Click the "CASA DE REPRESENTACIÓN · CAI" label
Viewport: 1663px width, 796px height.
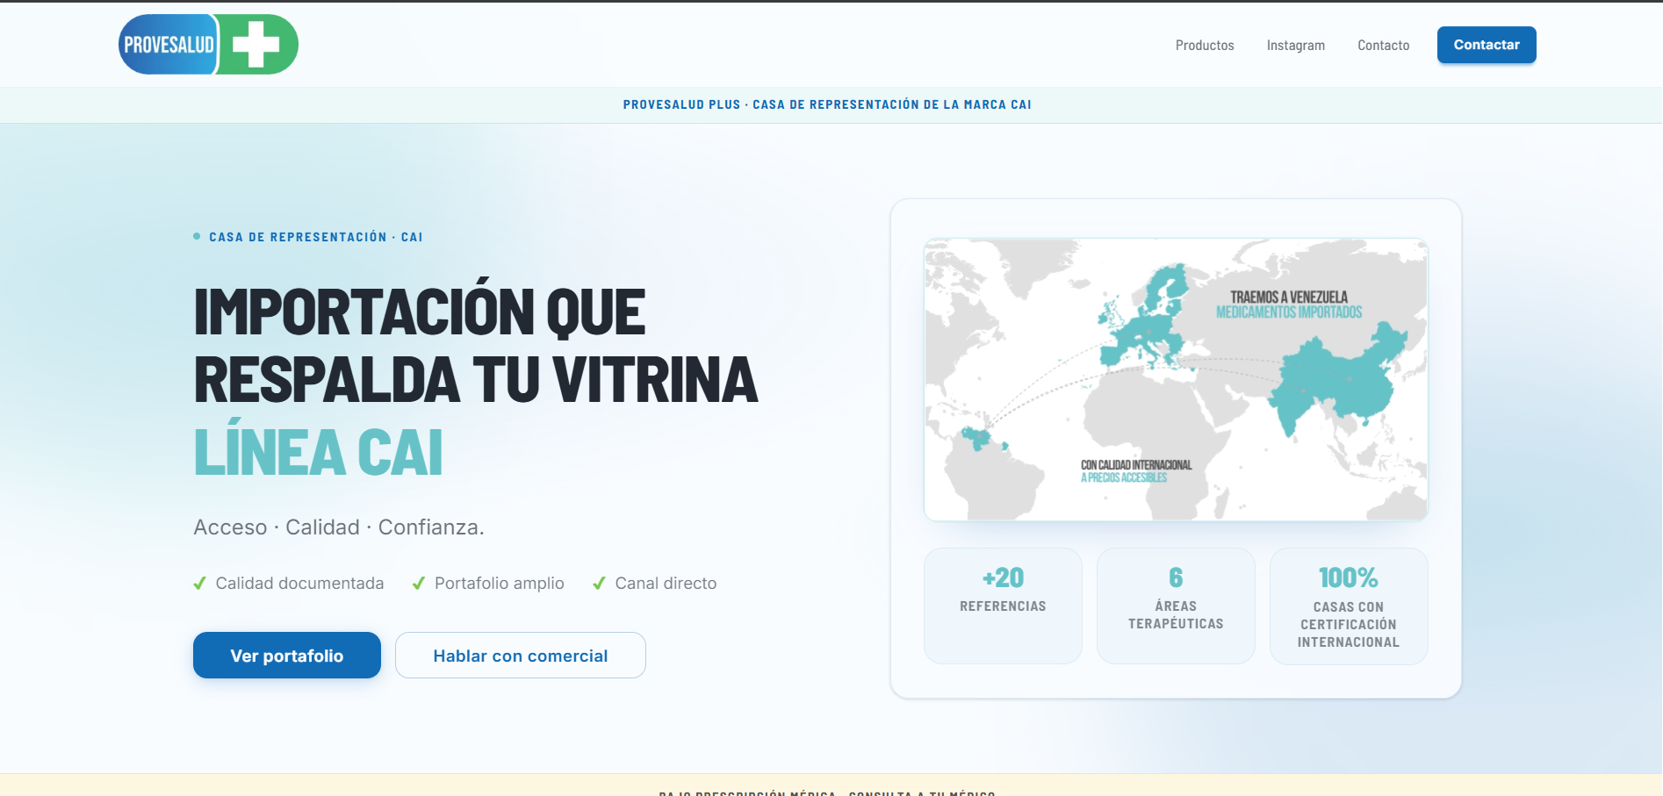pyautogui.click(x=316, y=237)
